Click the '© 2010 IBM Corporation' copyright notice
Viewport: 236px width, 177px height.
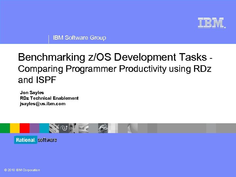point(22,170)
